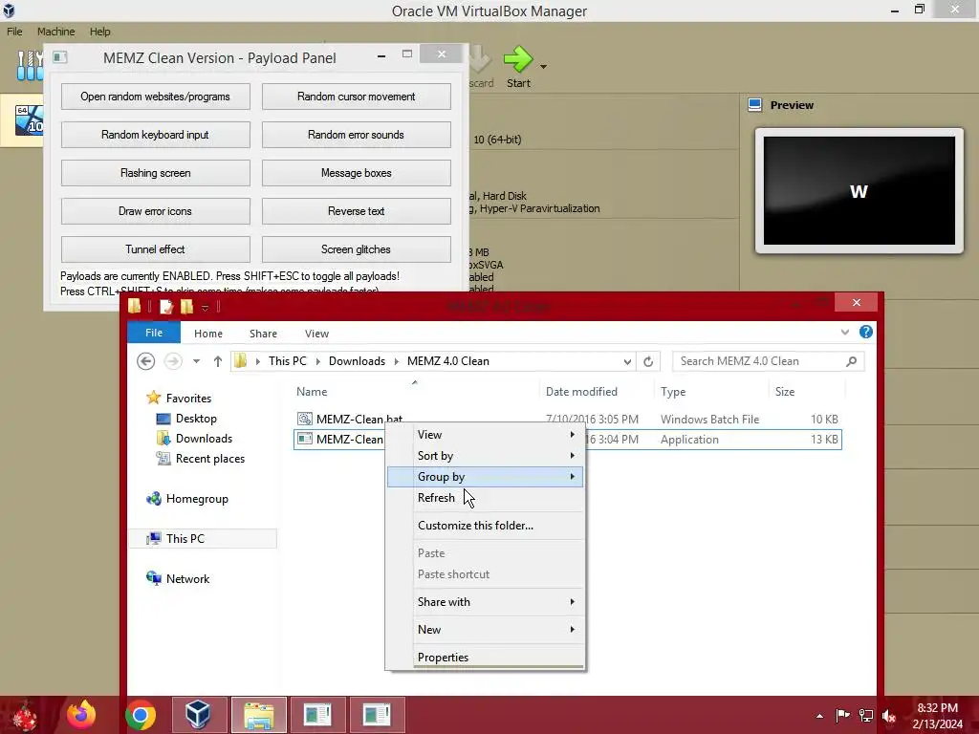Click the VirtualBox Tools icon

pos(29,66)
